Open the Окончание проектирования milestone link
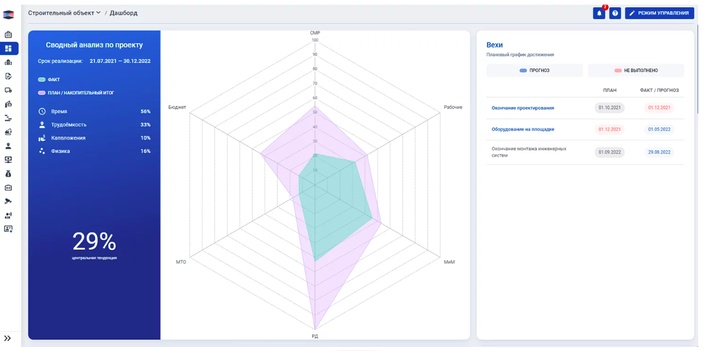The height and width of the screenshot is (351, 704). pos(523,108)
